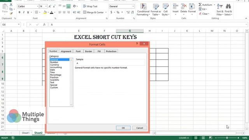Decrease indent in Alignment group
The width and height of the screenshot is (249, 140).
[x=74, y=12]
